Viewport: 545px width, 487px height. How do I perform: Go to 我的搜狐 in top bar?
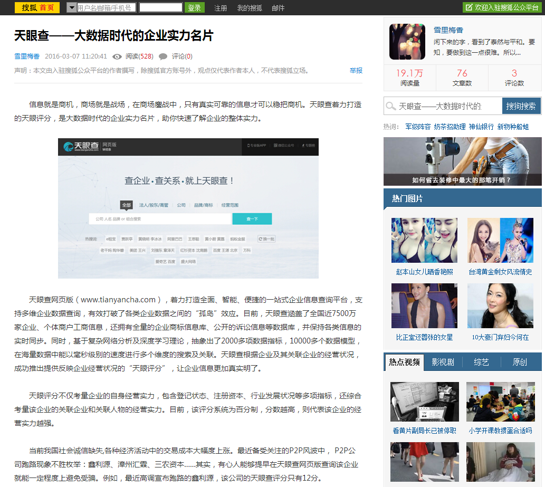(x=249, y=8)
